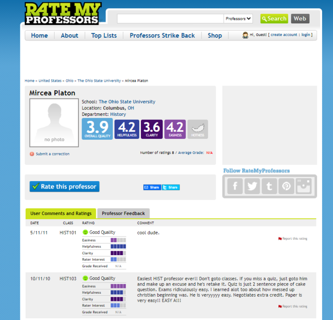Image resolution: width=333 pixels, height=320 pixels.
Task: Click the Easiness bar of the HIST101 rating
Action: coord(118,240)
